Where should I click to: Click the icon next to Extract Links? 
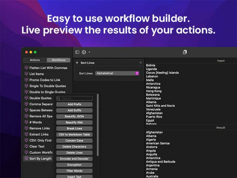click(x=26, y=134)
